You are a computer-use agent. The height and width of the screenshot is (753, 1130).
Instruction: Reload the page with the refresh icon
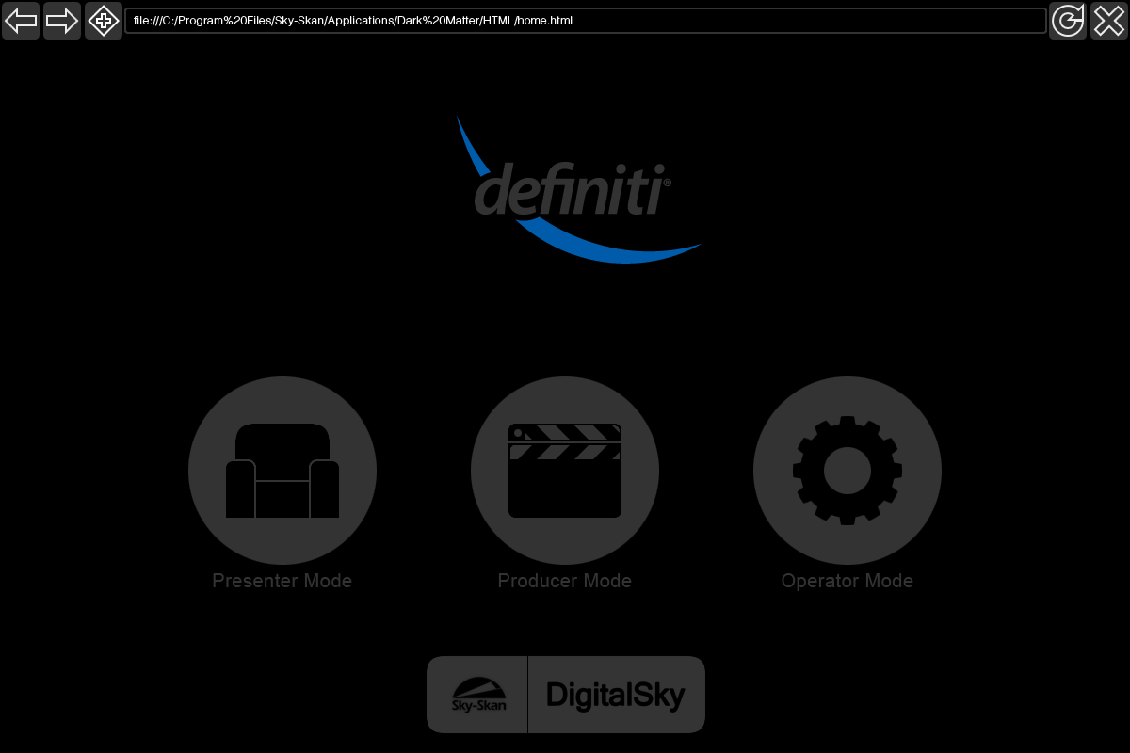(1068, 21)
